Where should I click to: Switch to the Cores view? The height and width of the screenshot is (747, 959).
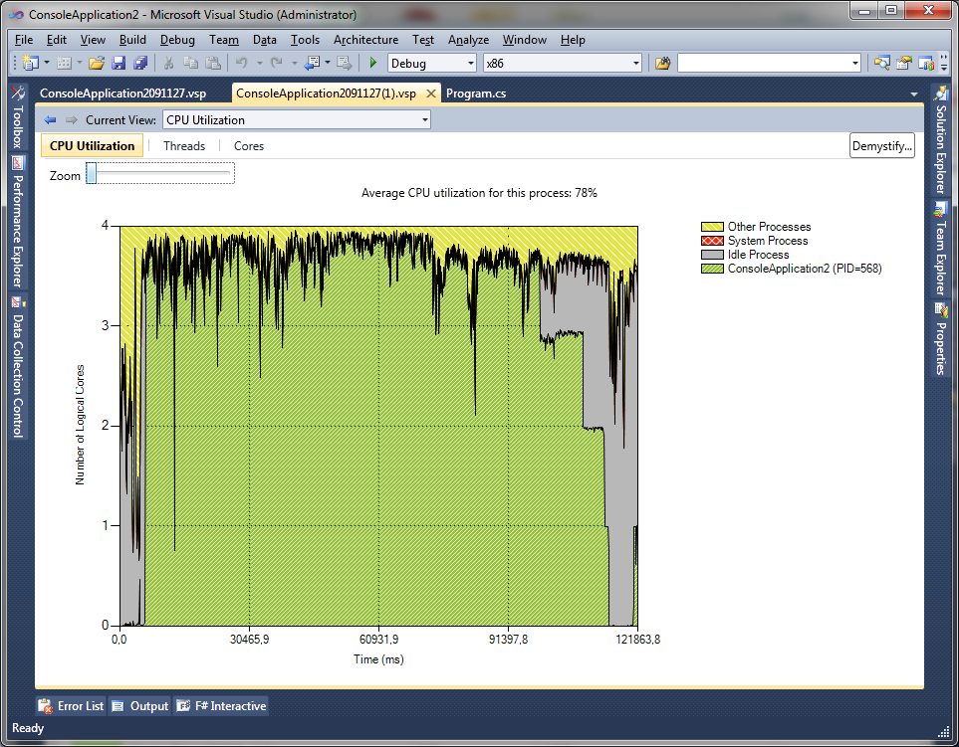(249, 146)
